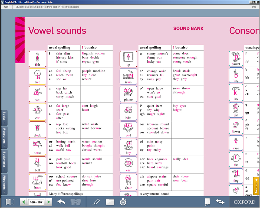Image resolution: width=260 pixels, height=208 pixels.
Task: Expand the Bookmarks side panel
Action: coord(4,161)
